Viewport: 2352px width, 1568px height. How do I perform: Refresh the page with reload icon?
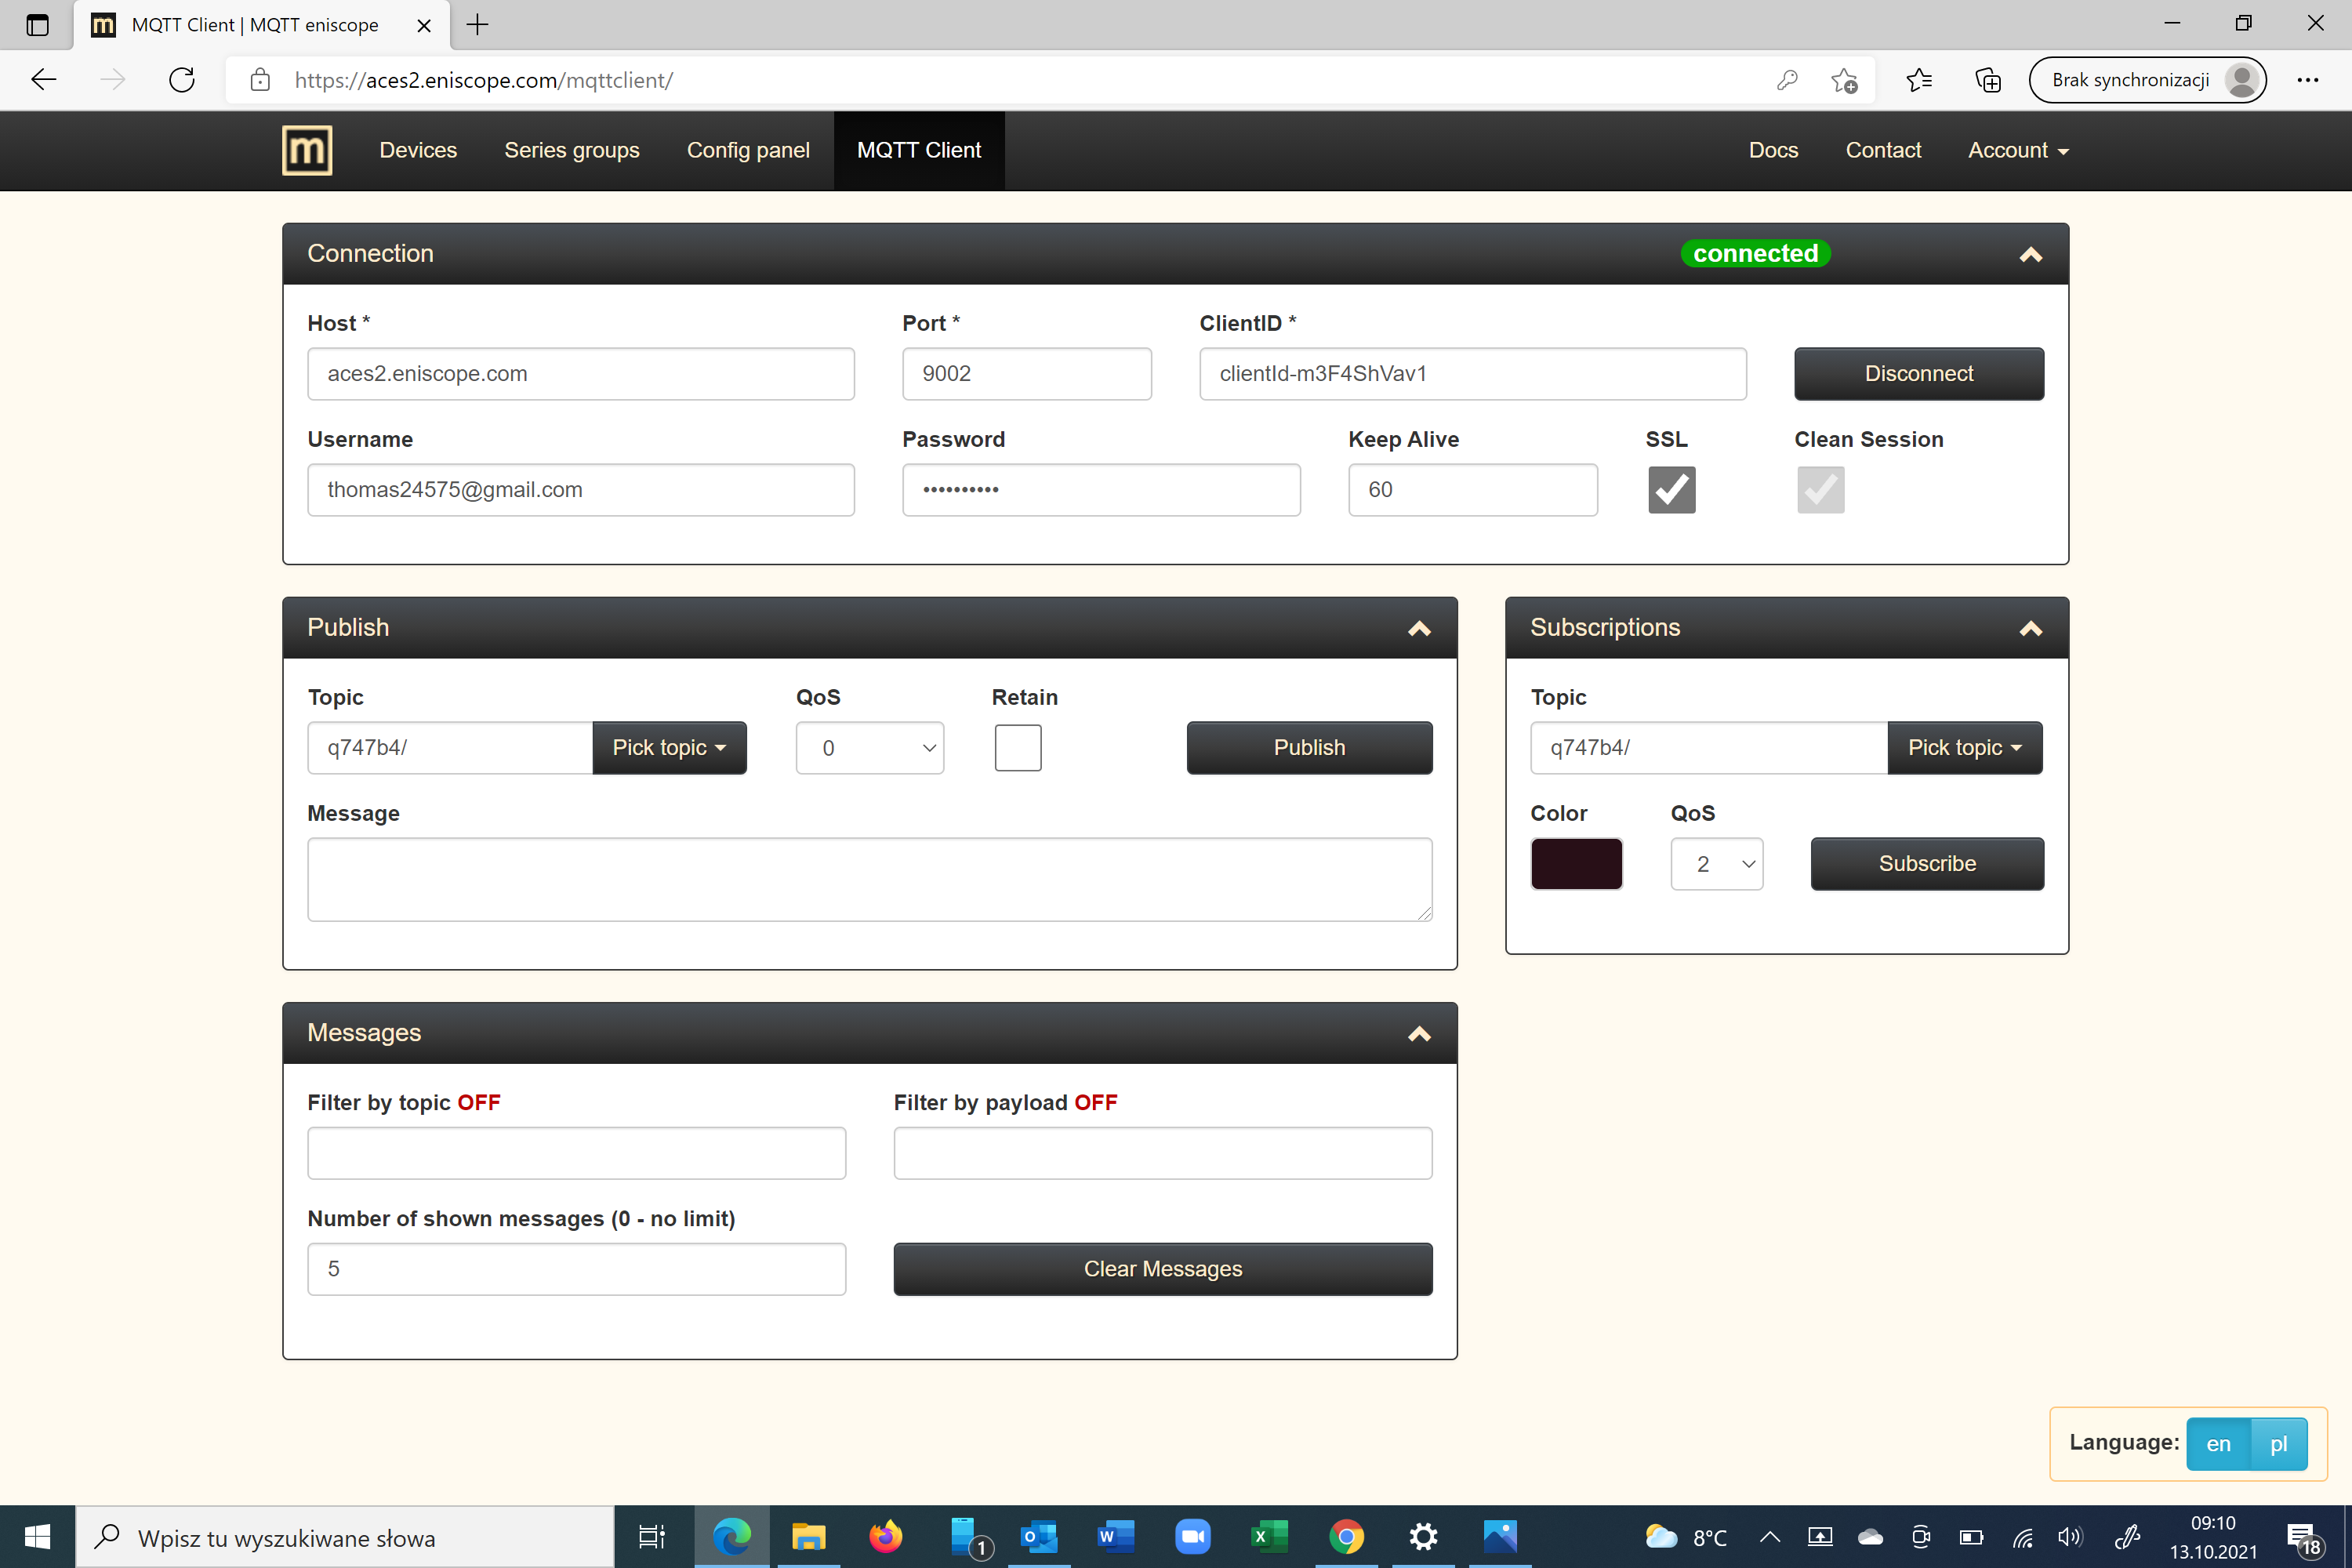182,80
